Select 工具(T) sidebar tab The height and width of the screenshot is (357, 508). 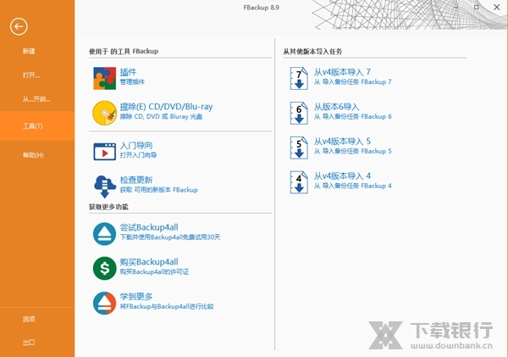[37, 126]
